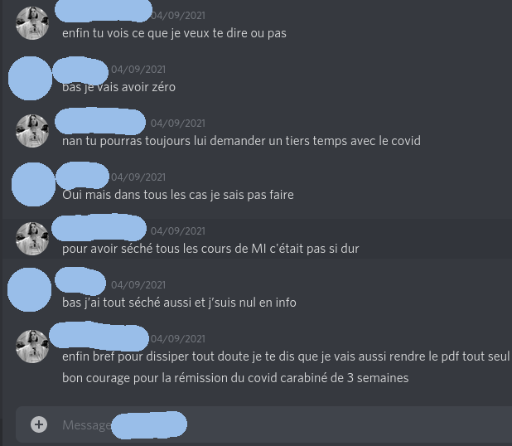Image resolution: width=512 pixels, height=446 pixels.
Task: Open avatar beside 'enfin bref pour dissiper' message
Action: [x=32, y=347]
